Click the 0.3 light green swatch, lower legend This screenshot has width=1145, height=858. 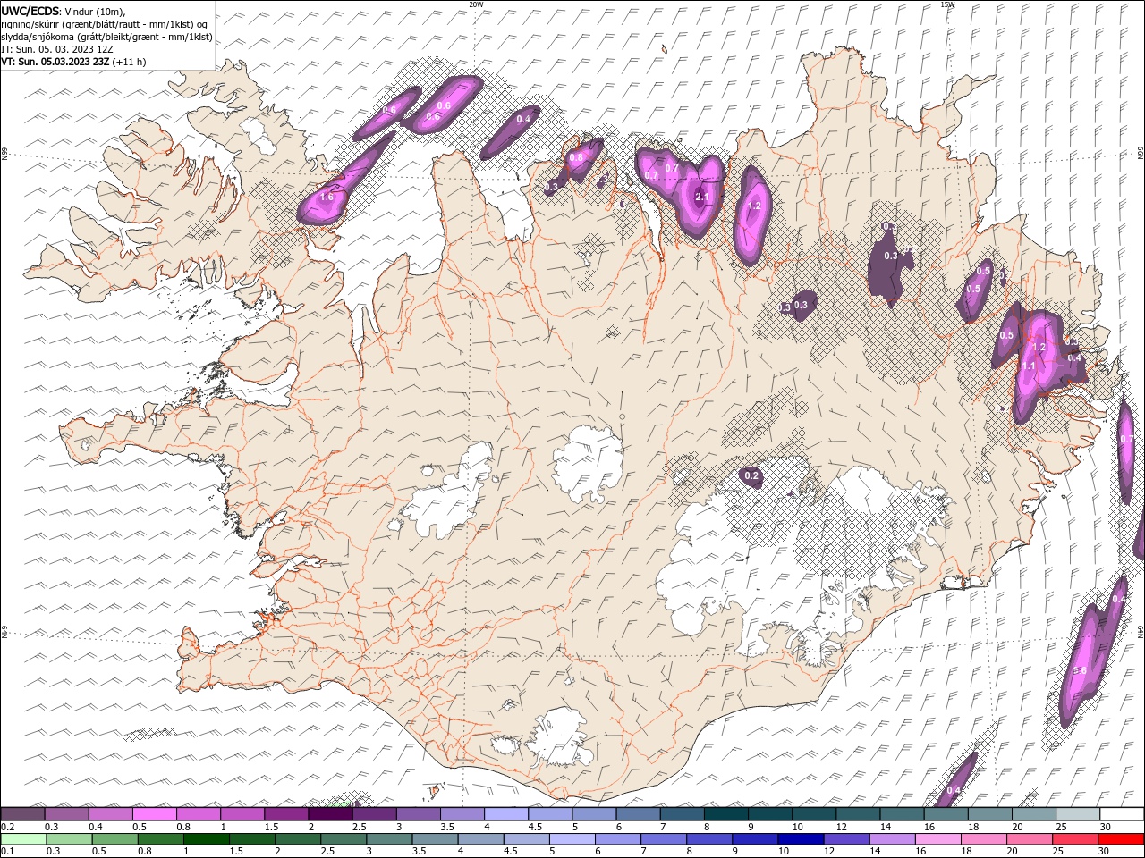(68, 839)
